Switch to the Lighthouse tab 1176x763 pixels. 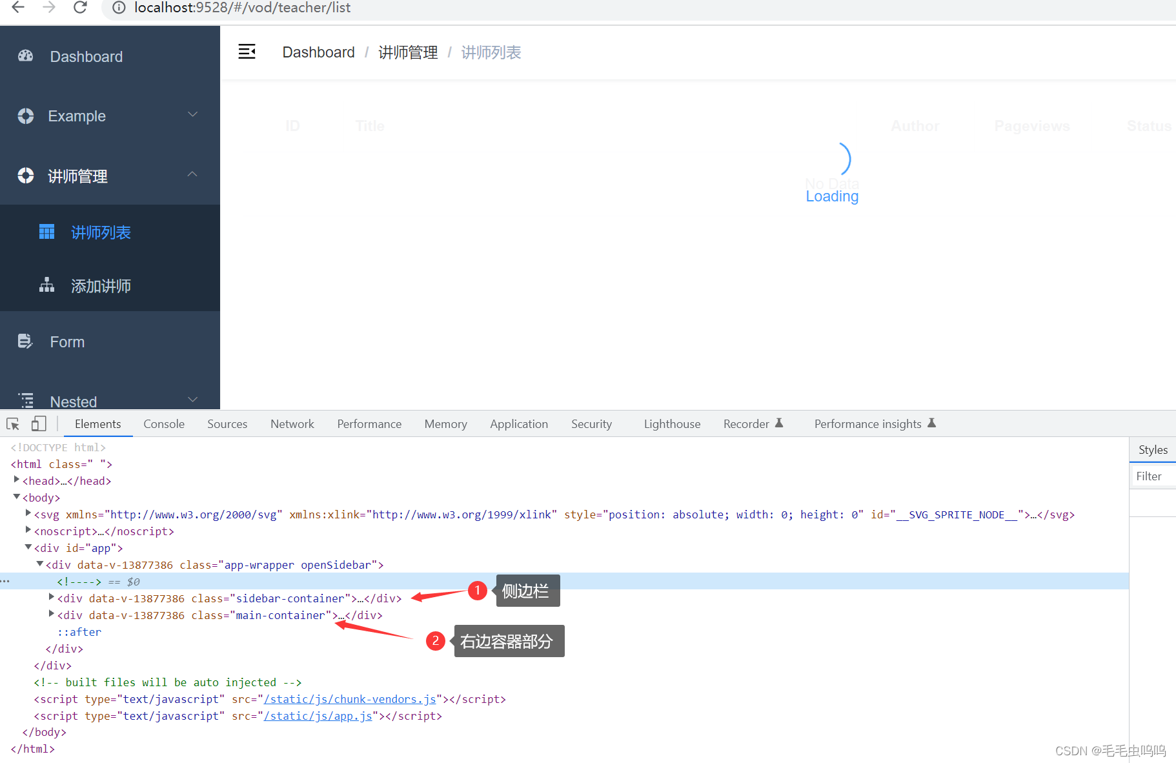[672, 424]
